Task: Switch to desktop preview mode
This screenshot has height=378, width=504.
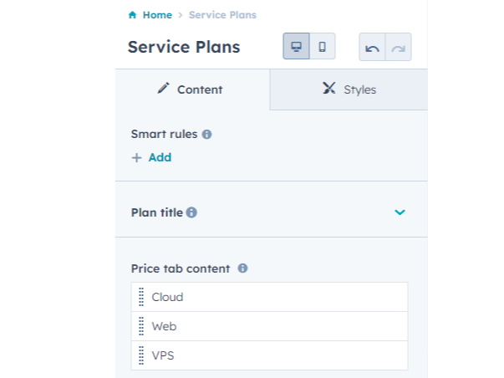Action: click(x=296, y=47)
